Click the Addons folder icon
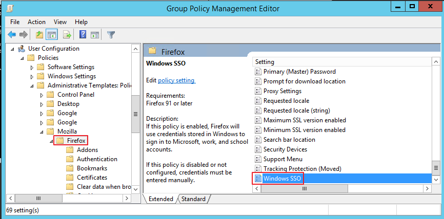The width and height of the screenshot is (444, 219). pos(70,150)
